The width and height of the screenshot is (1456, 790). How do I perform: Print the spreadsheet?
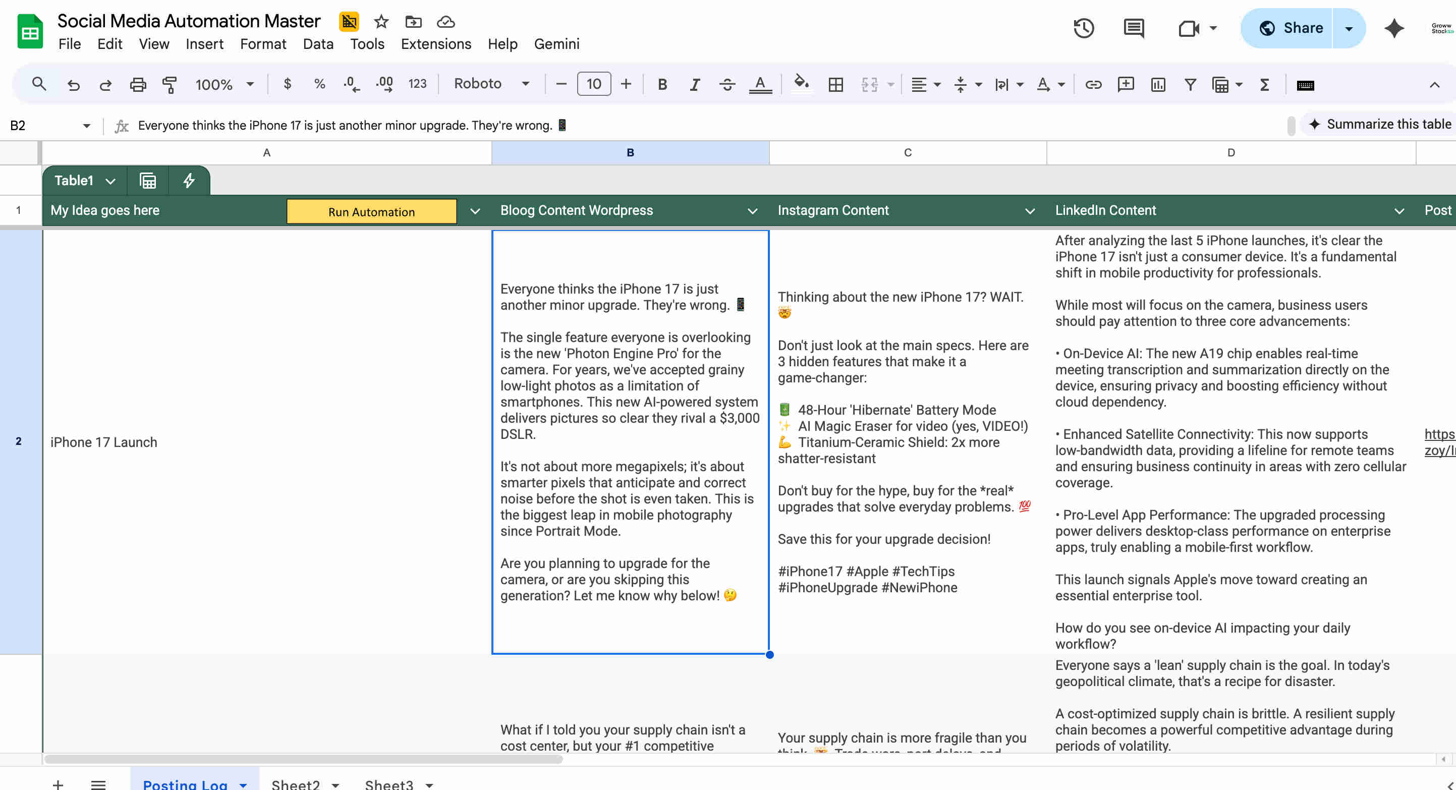point(138,85)
